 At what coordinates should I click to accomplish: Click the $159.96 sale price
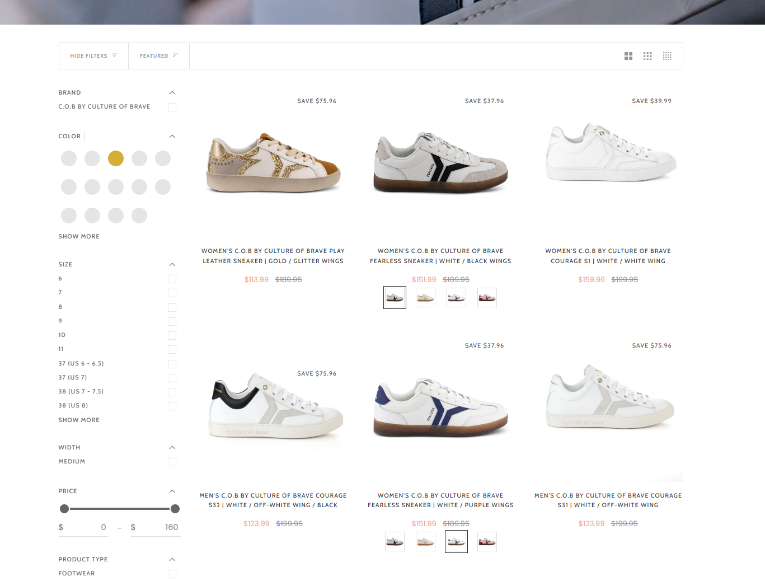tap(592, 280)
